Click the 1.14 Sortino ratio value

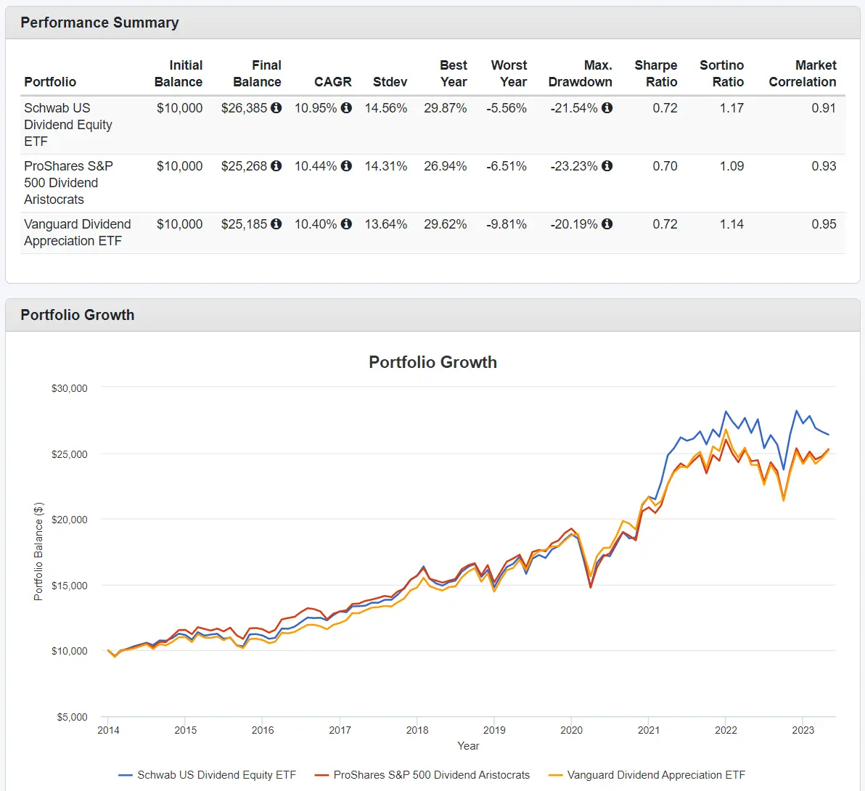click(x=731, y=224)
